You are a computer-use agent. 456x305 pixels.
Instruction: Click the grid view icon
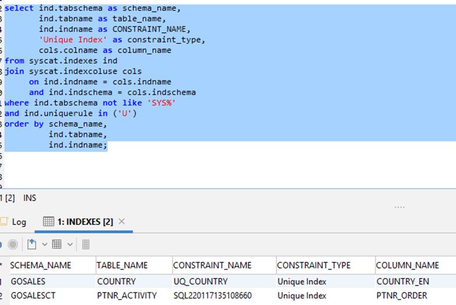tap(57, 244)
